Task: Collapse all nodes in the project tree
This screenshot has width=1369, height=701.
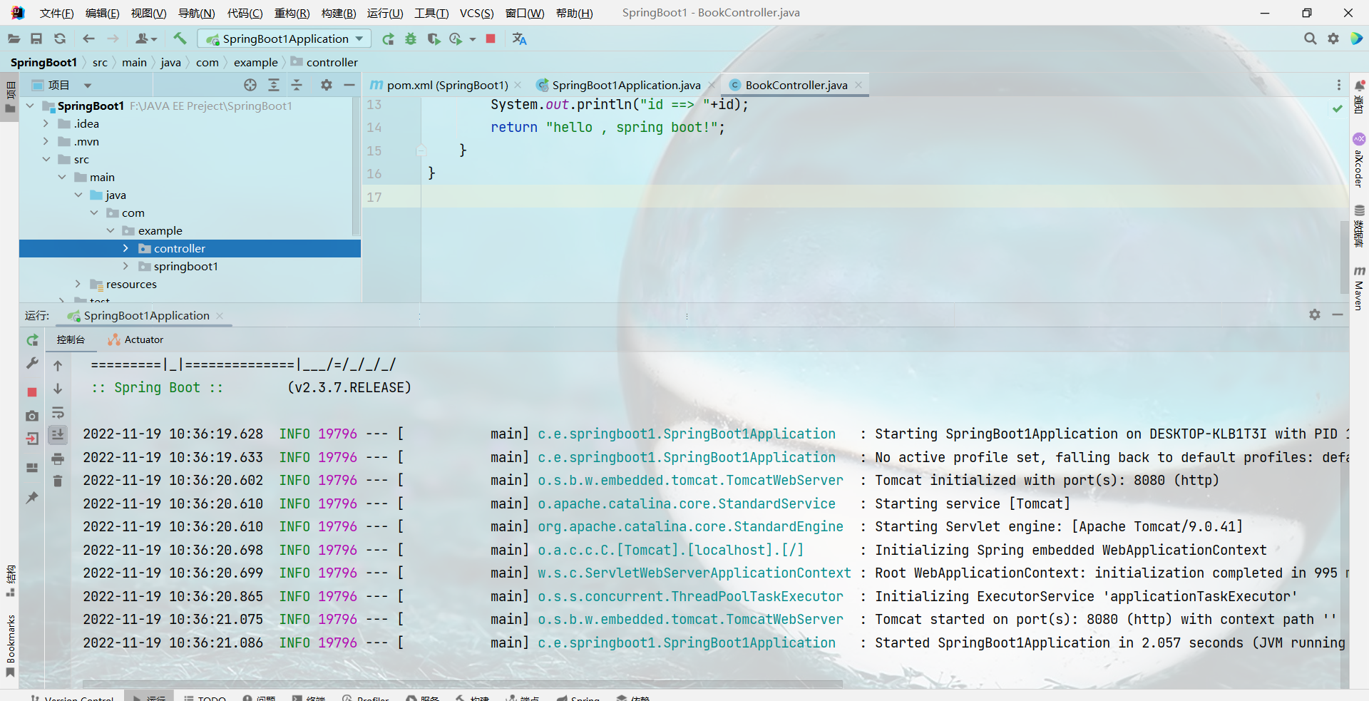Action: pyautogui.click(x=297, y=85)
